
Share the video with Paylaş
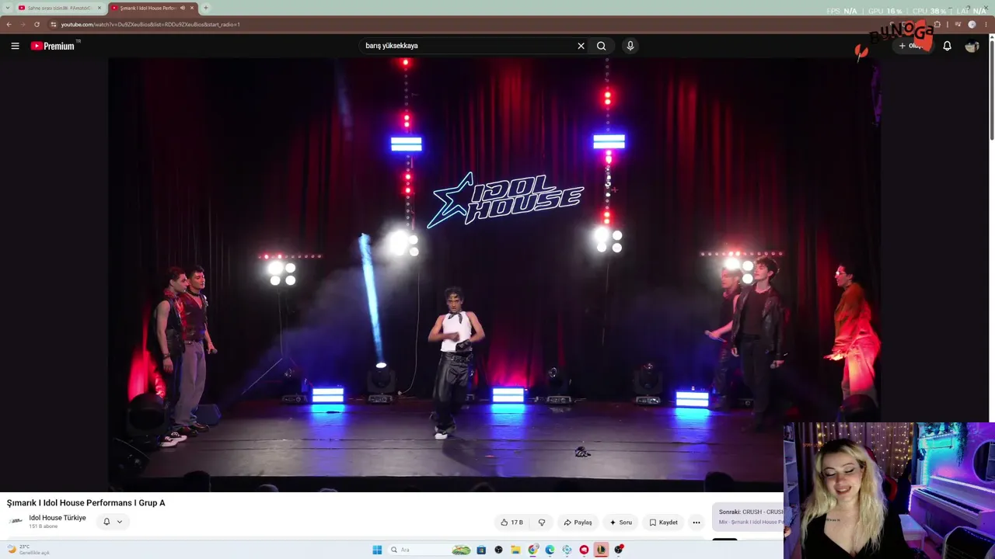pos(578,523)
